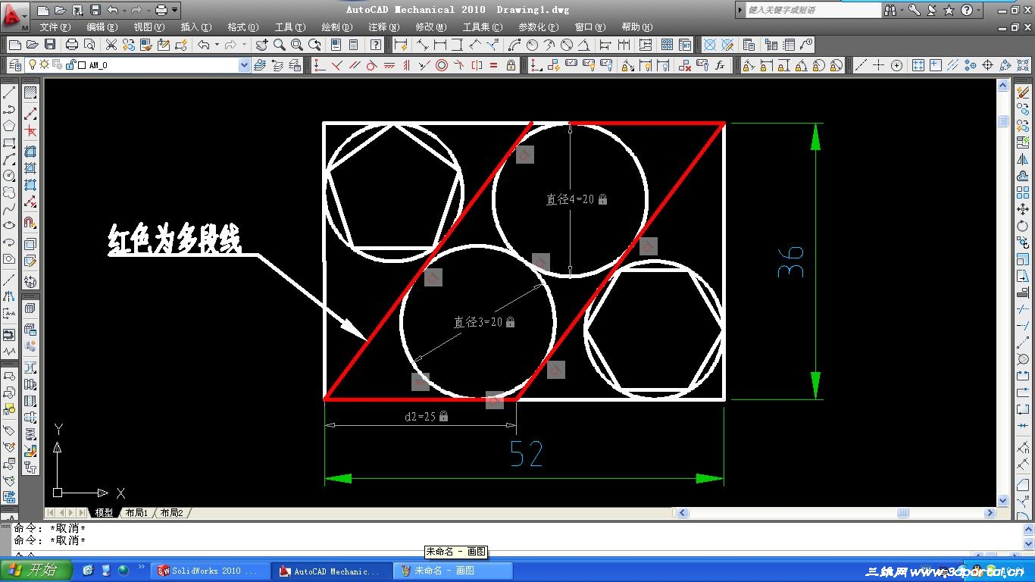Screen dimensions: 1035x582
Task: Select the Revision Cloud tool
Action: click(x=9, y=192)
